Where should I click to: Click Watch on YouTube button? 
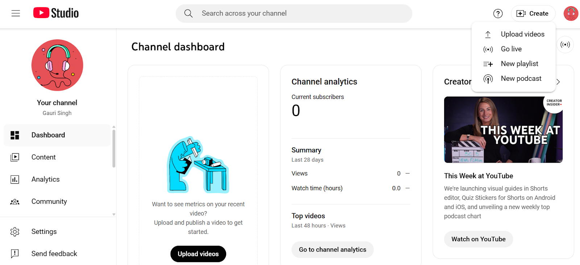478,239
